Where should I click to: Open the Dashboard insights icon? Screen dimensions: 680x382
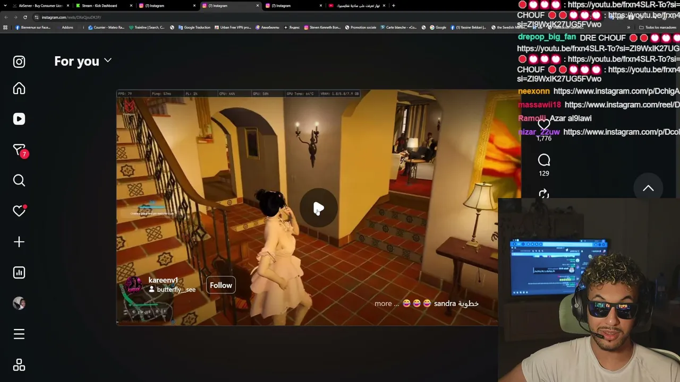click(19, 273)
